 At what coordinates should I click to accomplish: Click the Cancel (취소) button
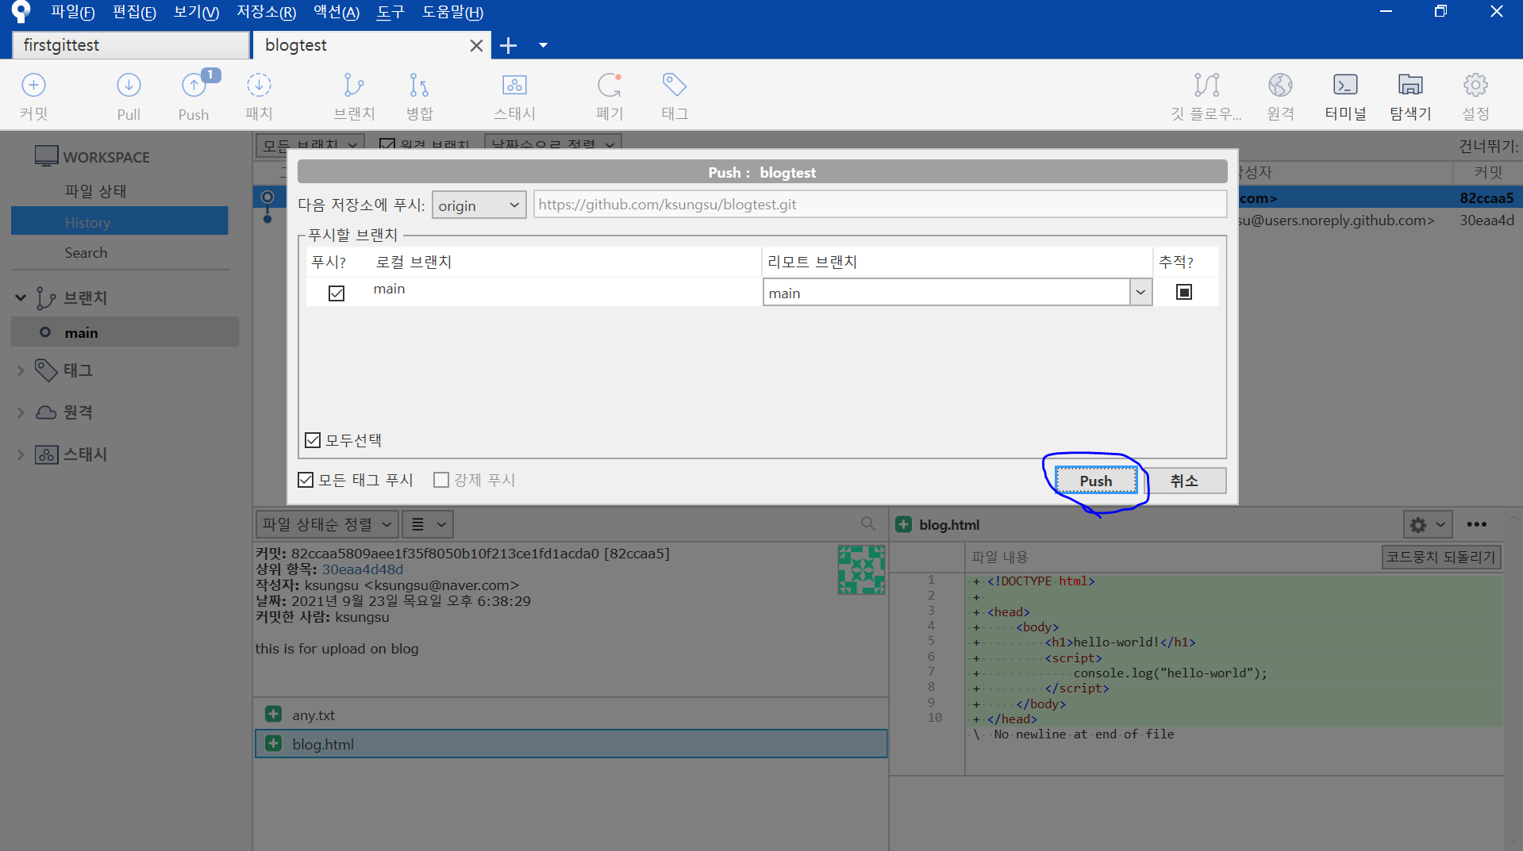[1184, 481]
